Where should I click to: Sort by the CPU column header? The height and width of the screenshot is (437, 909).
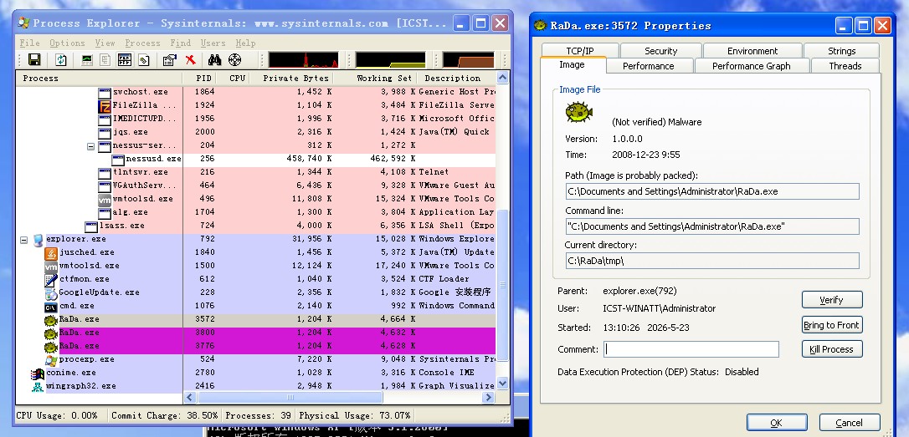[x=233, y=79]
